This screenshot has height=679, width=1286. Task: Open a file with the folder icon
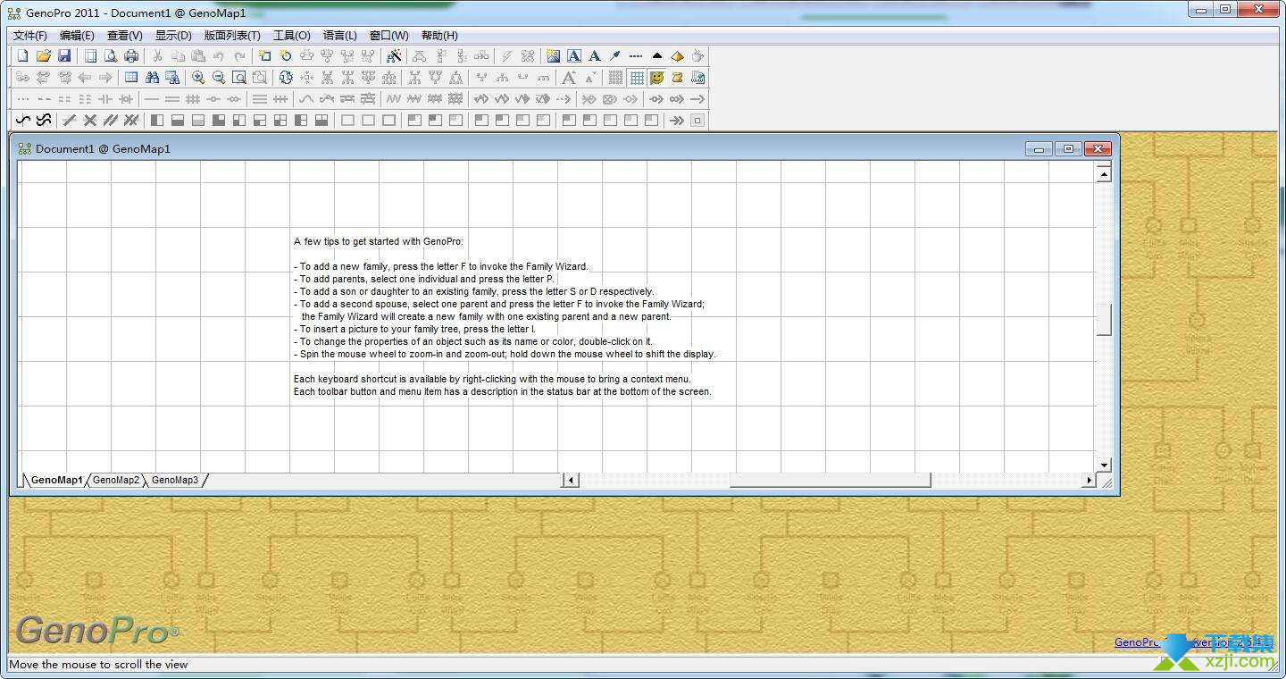coord(44,56)
